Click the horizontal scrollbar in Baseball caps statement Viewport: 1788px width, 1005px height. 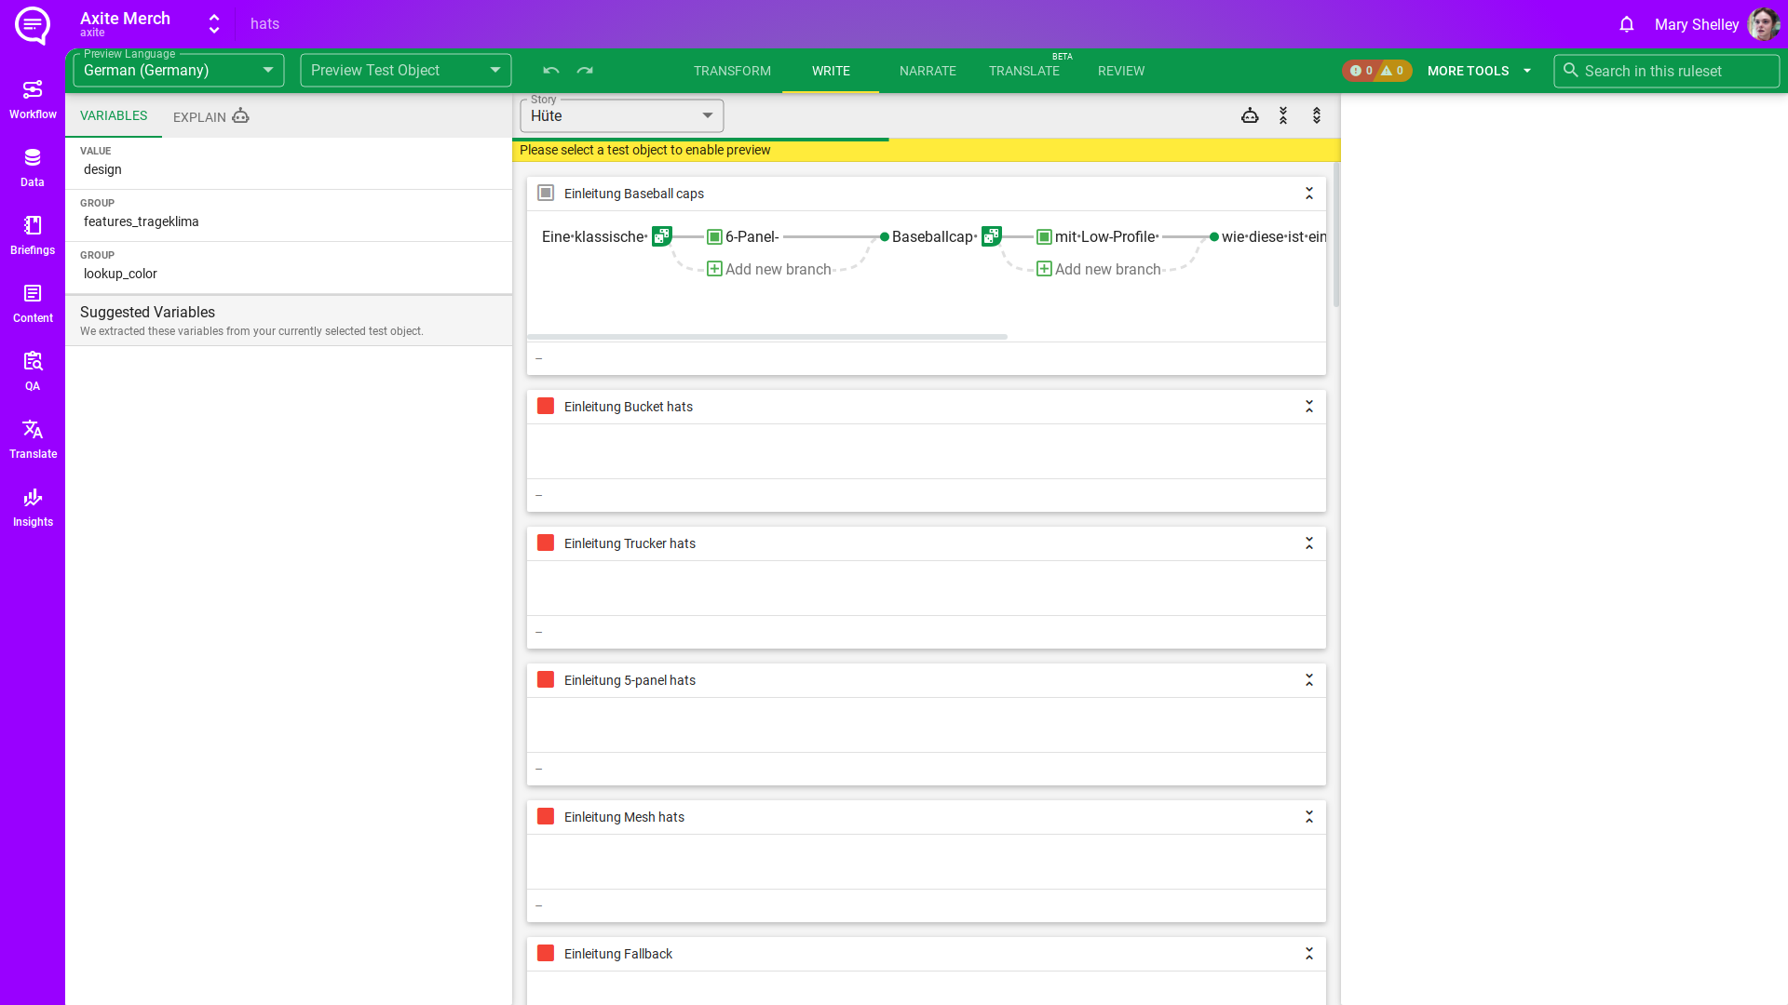pos(767,337)
